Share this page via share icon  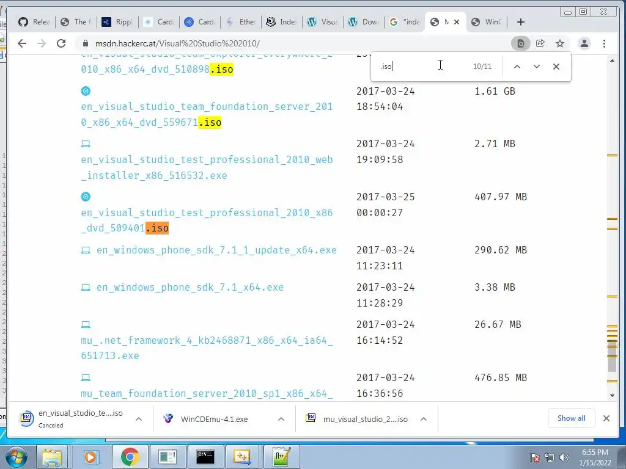point(540,43)
